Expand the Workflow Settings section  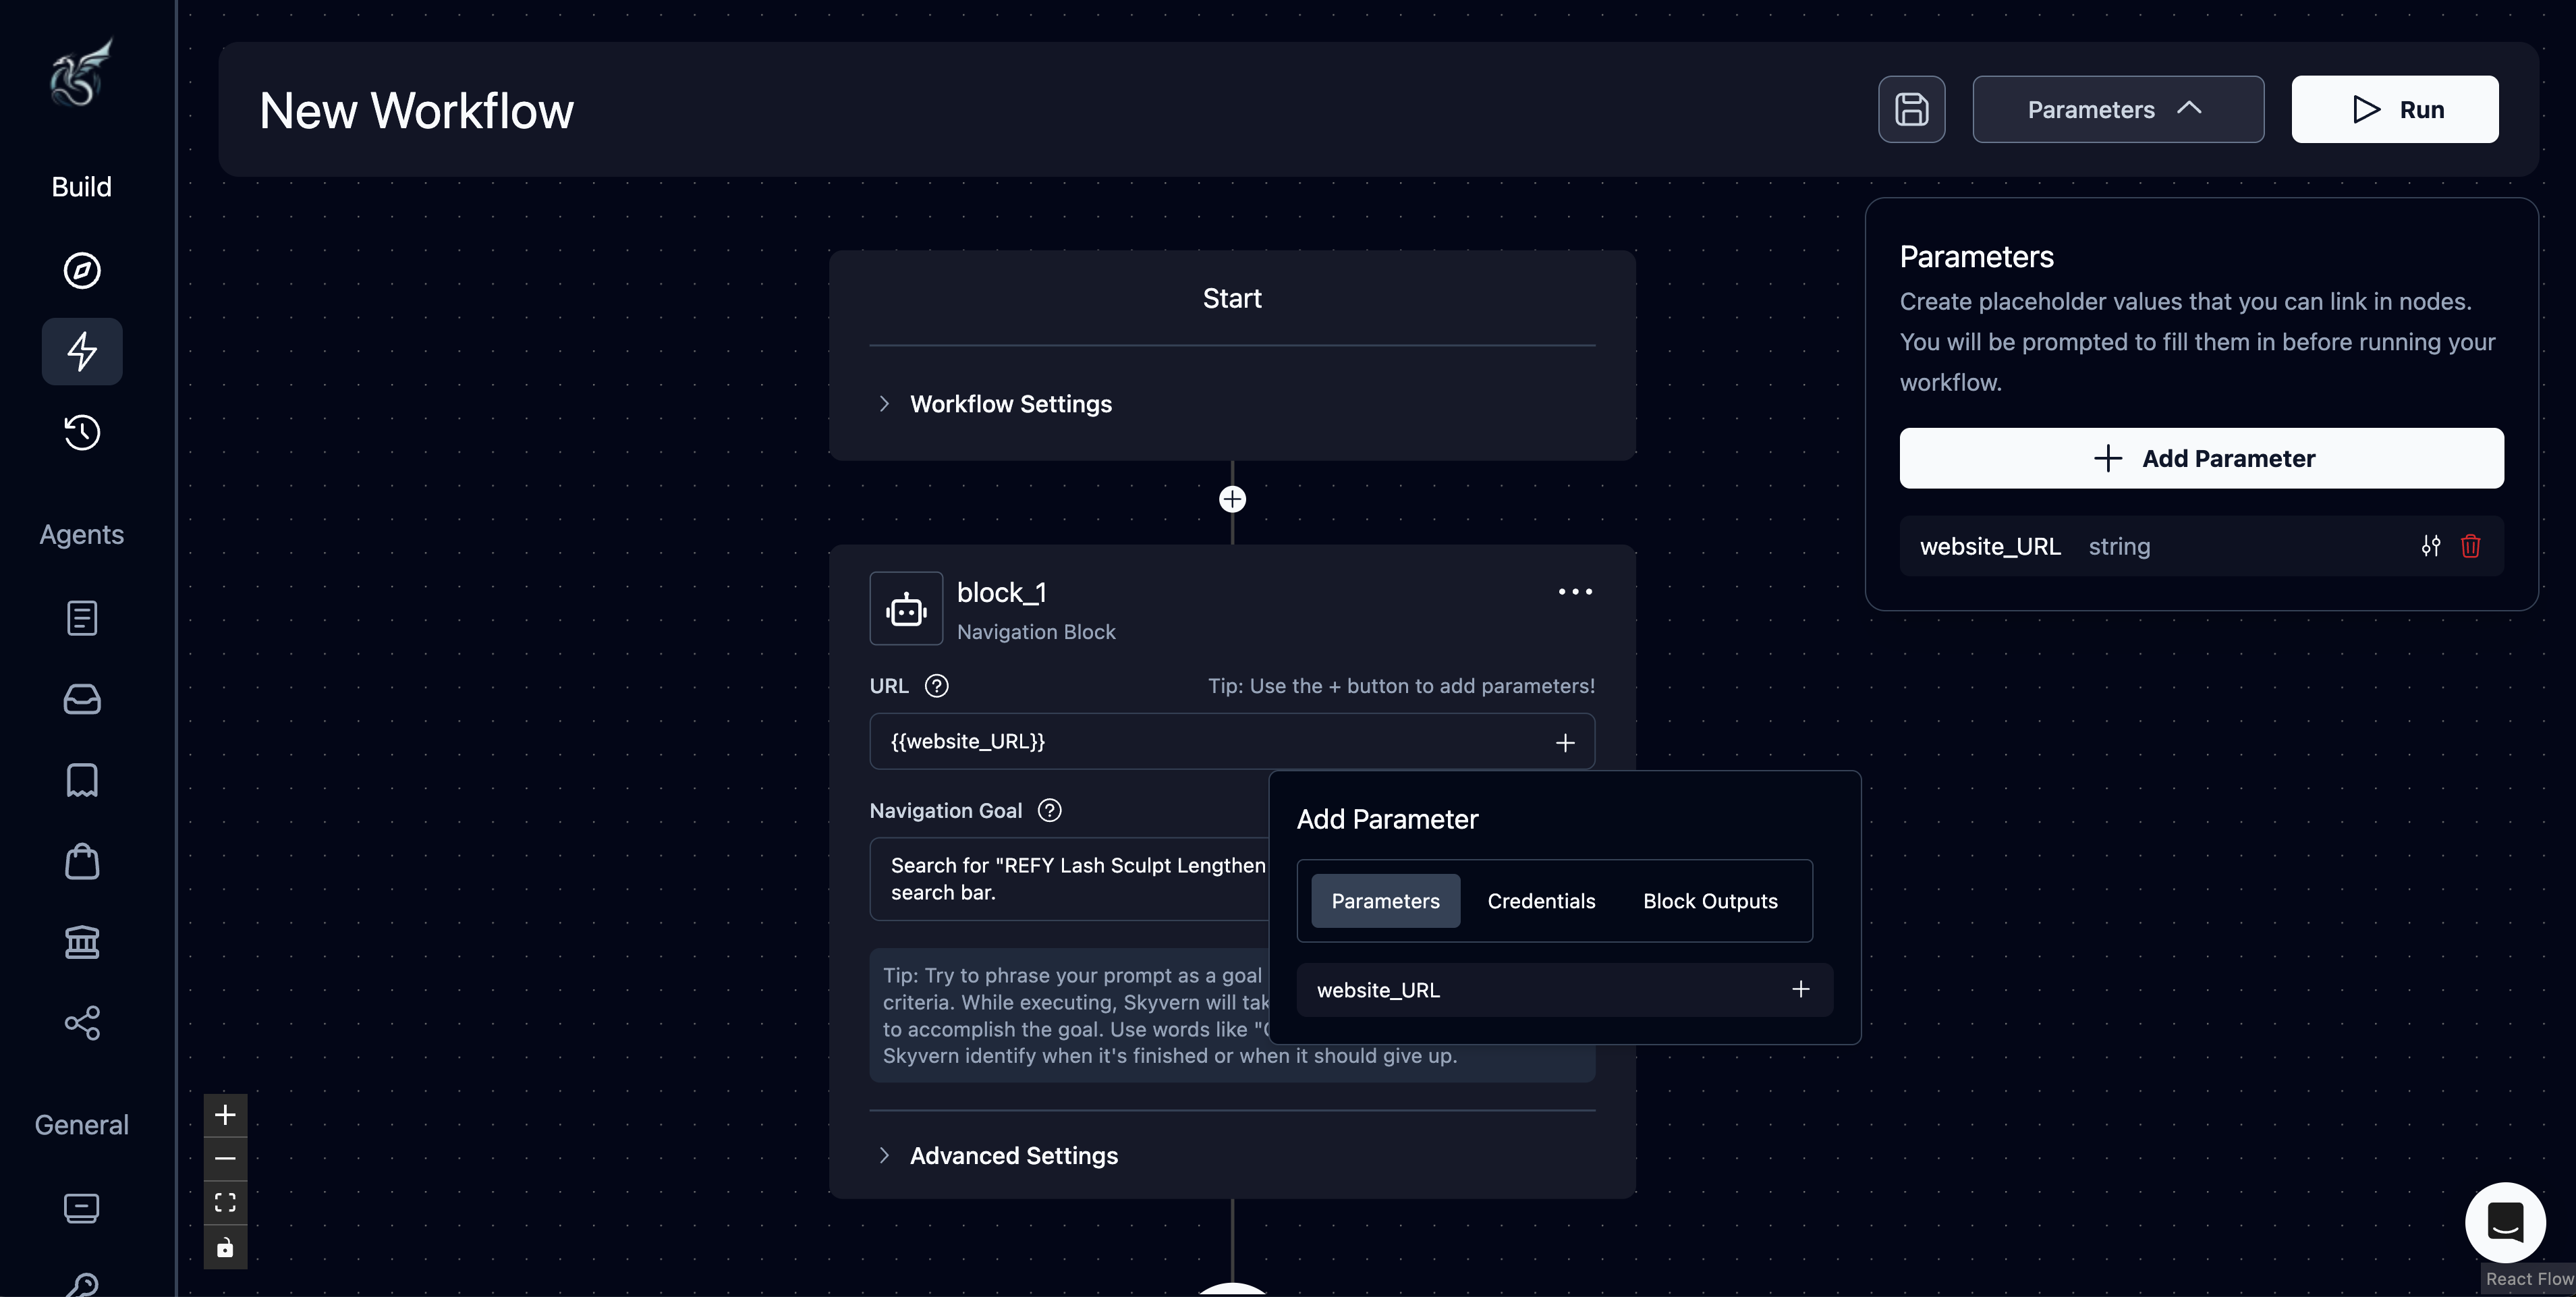coord(1010,404)
